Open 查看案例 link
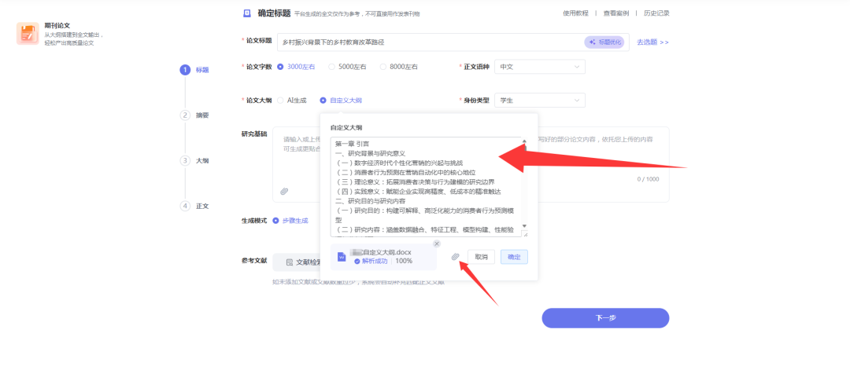 tap(615, 13)
